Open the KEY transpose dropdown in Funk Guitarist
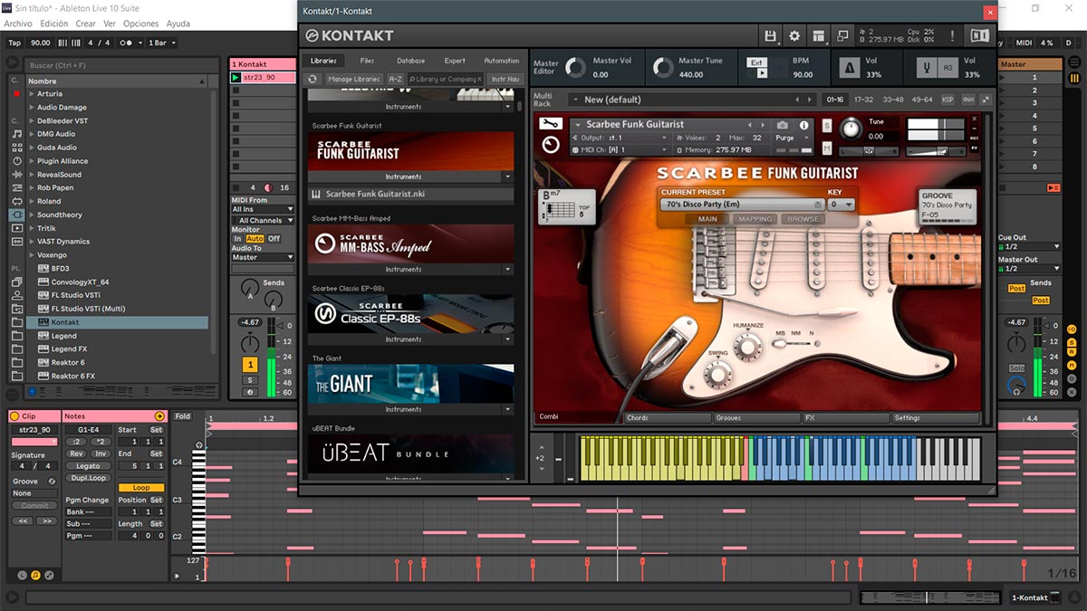 point(841,205)
